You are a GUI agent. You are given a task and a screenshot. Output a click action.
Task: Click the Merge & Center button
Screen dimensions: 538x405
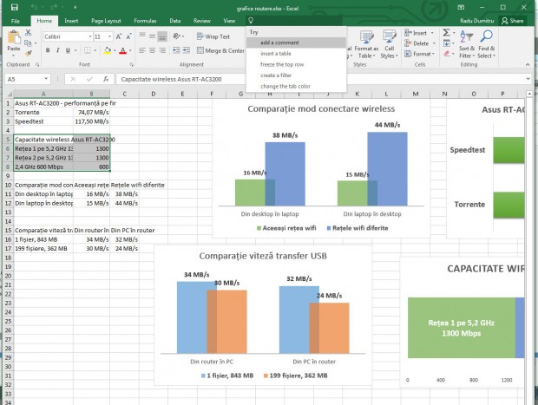tap(220, 50)
